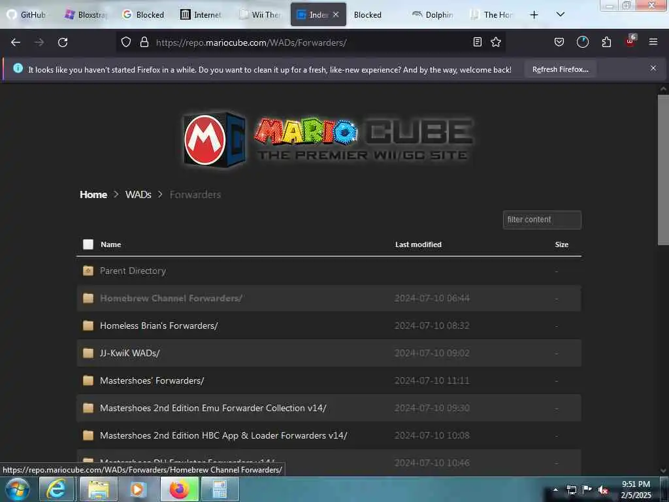Click folder icon beside Mastershoes' Forwarders

88,380
